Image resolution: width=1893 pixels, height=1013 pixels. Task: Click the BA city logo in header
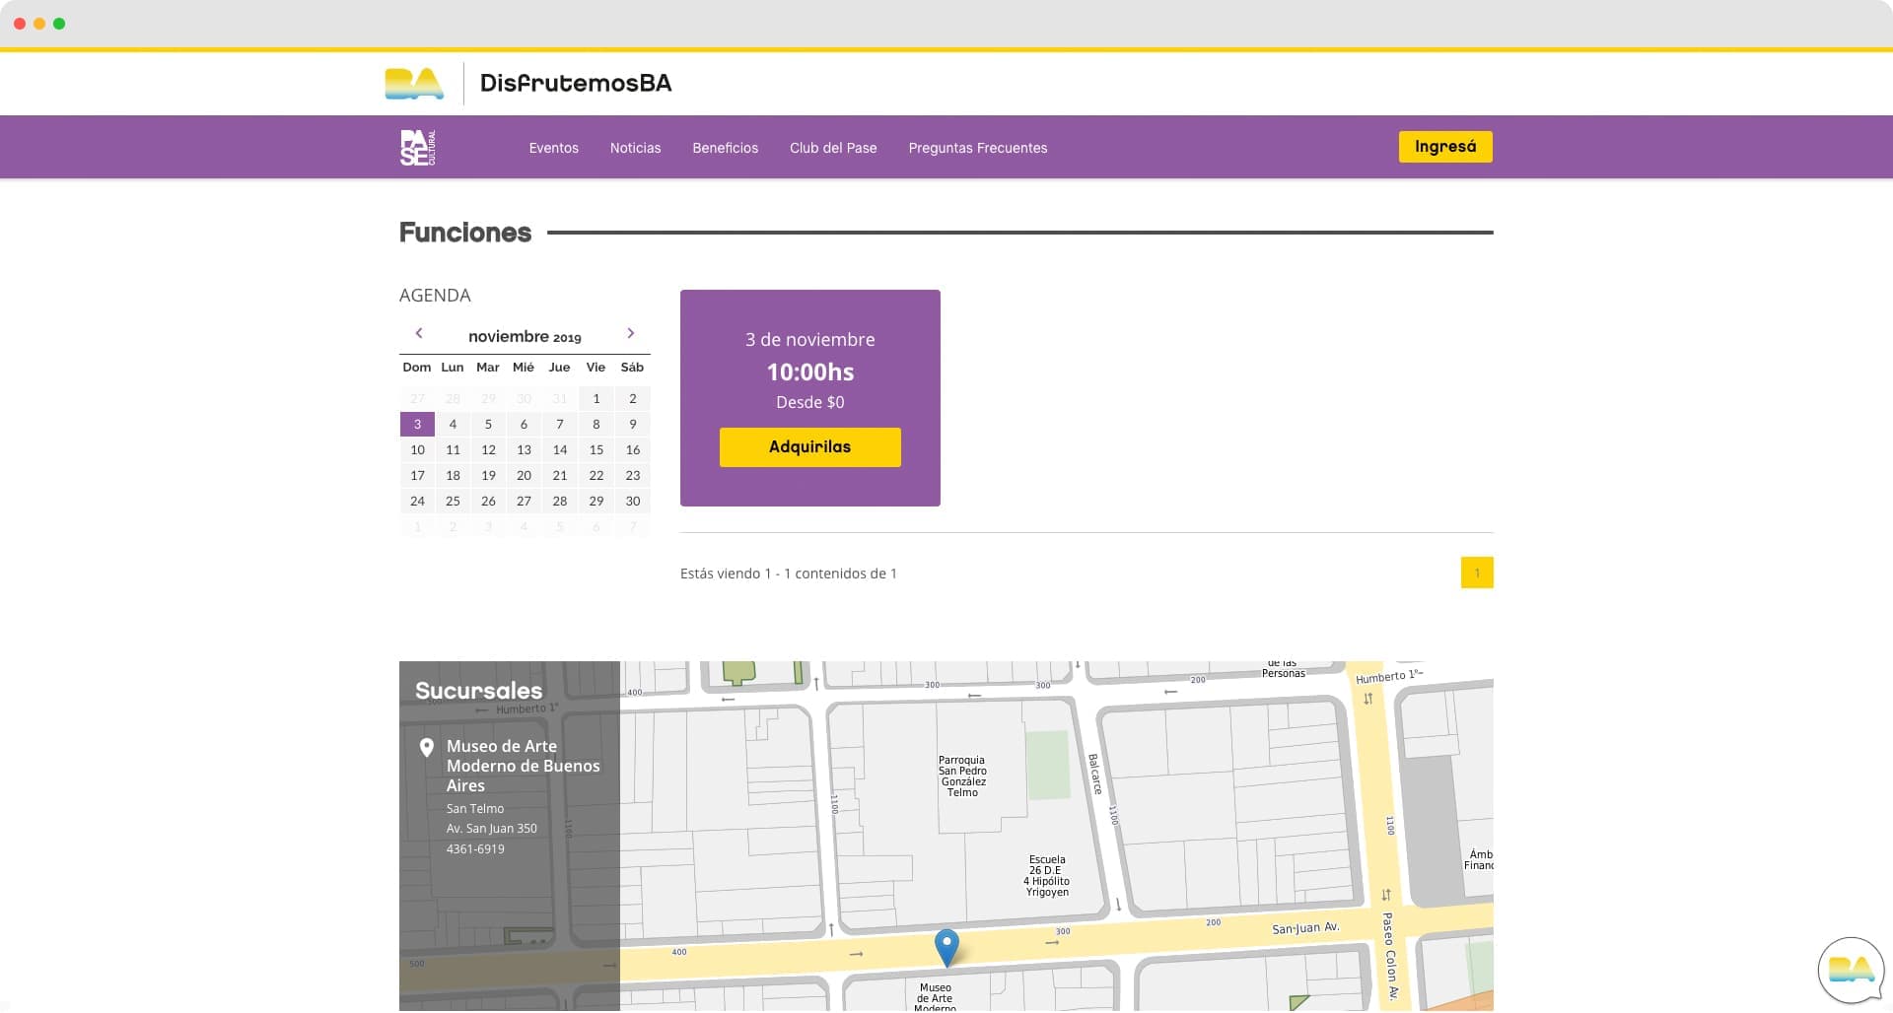(x=414, y=84)
